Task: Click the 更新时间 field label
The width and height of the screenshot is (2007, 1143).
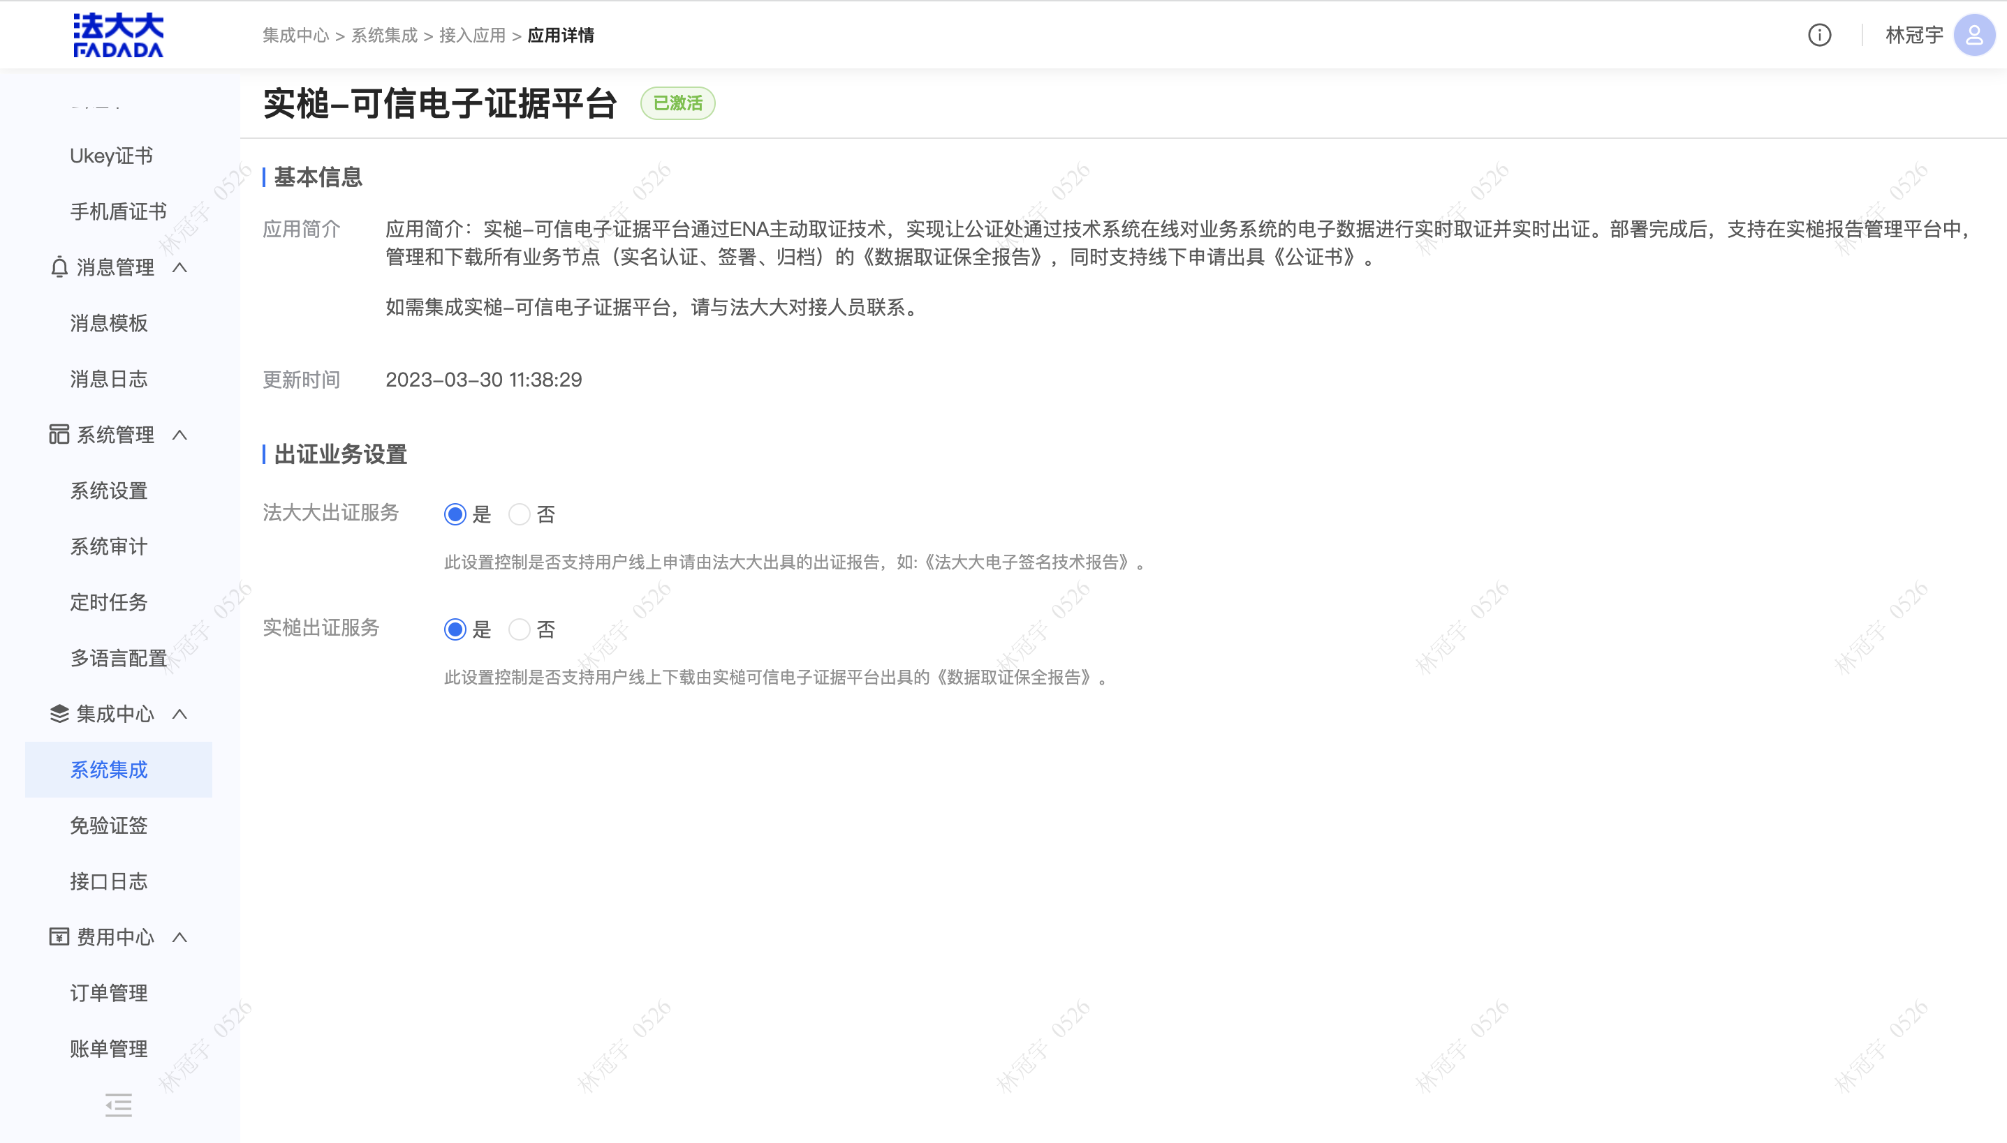Action: pos(301,380)
